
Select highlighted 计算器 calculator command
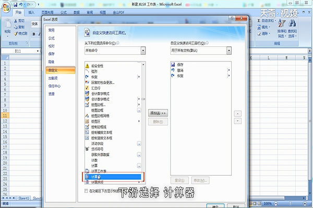(113, 177)
